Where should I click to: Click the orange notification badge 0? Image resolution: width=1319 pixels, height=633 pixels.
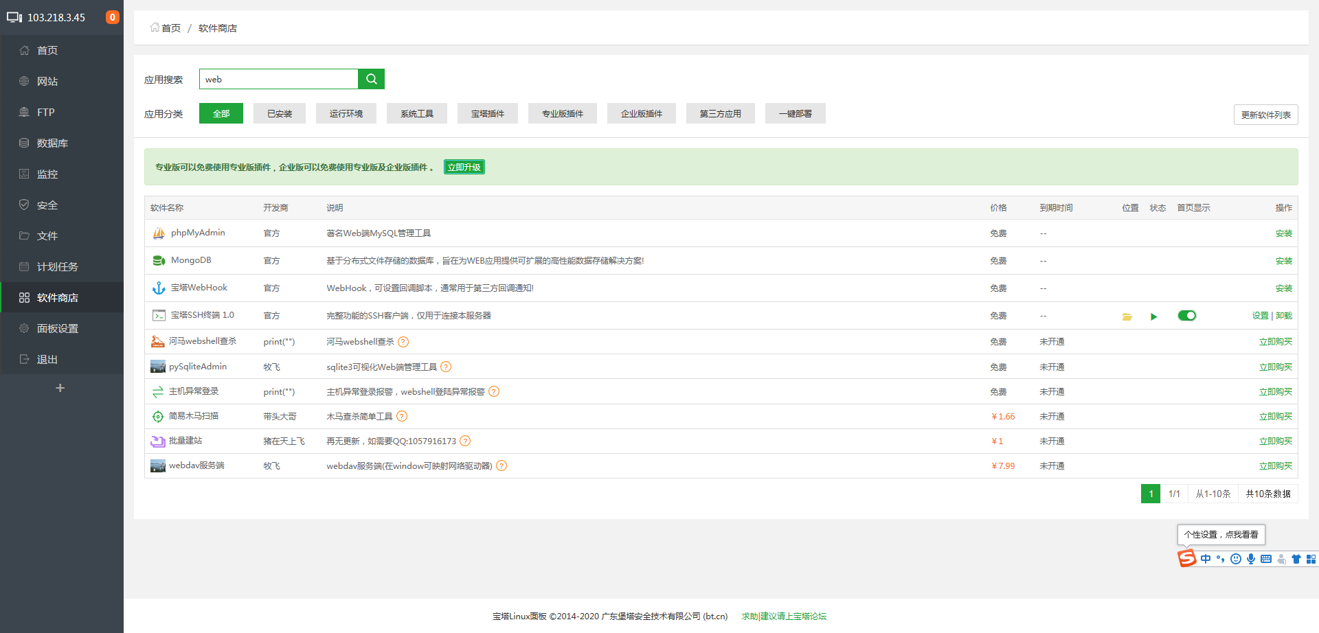[112, 17]
